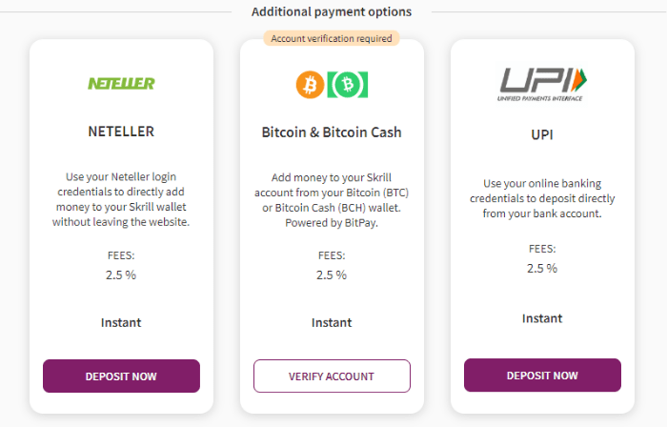The width and height of the screenshot is (667, 427).
Task: Click the Instant label on UPI card
Action: (542, 318)
